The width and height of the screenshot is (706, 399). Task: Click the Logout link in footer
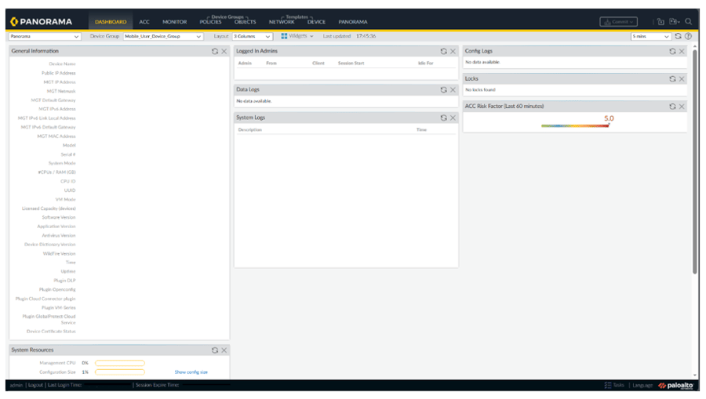[35, 386]
